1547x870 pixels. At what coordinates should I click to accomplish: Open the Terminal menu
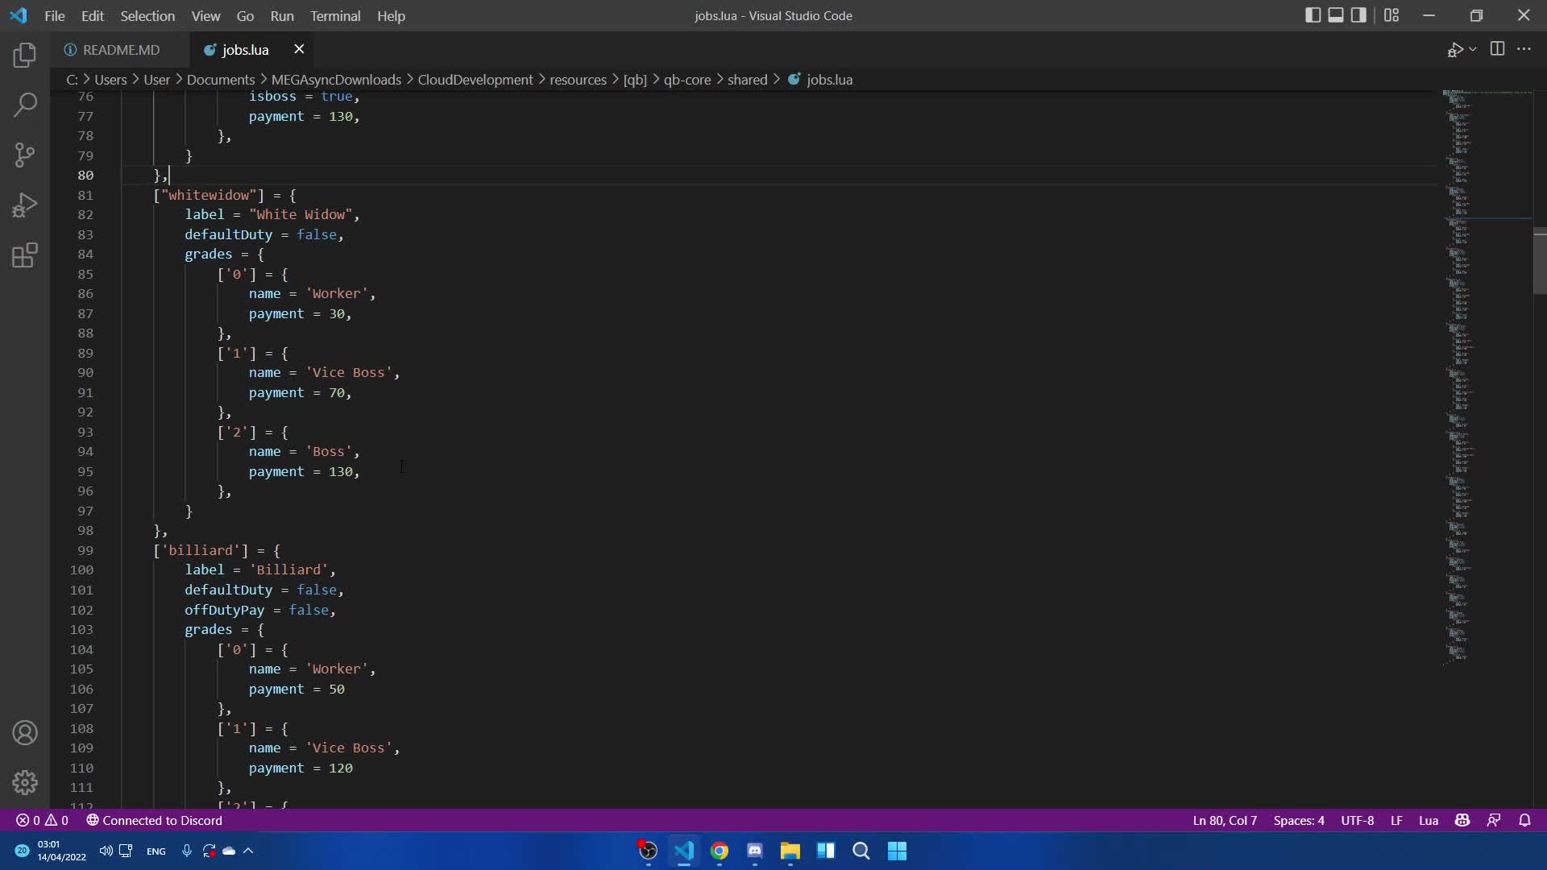tap(335, 15)
